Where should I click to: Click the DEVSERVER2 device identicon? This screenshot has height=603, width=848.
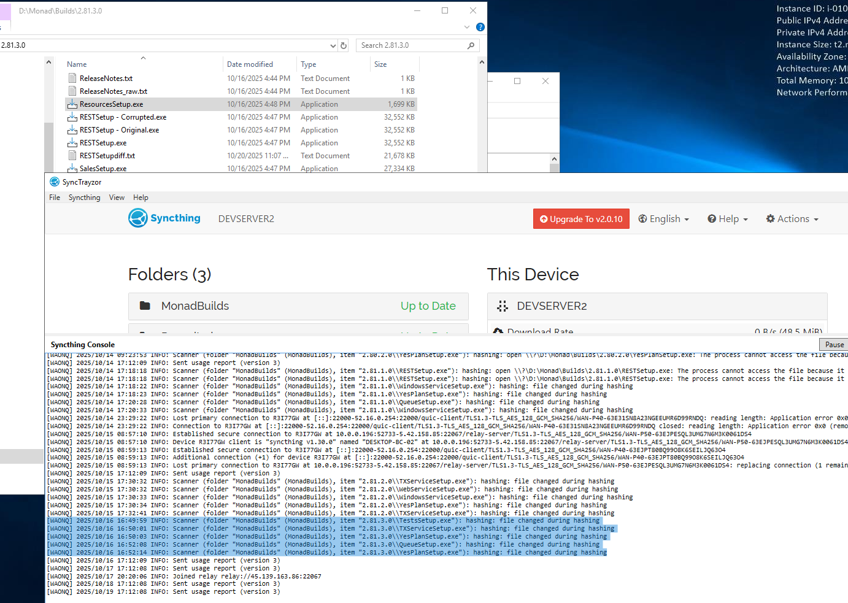503,306
